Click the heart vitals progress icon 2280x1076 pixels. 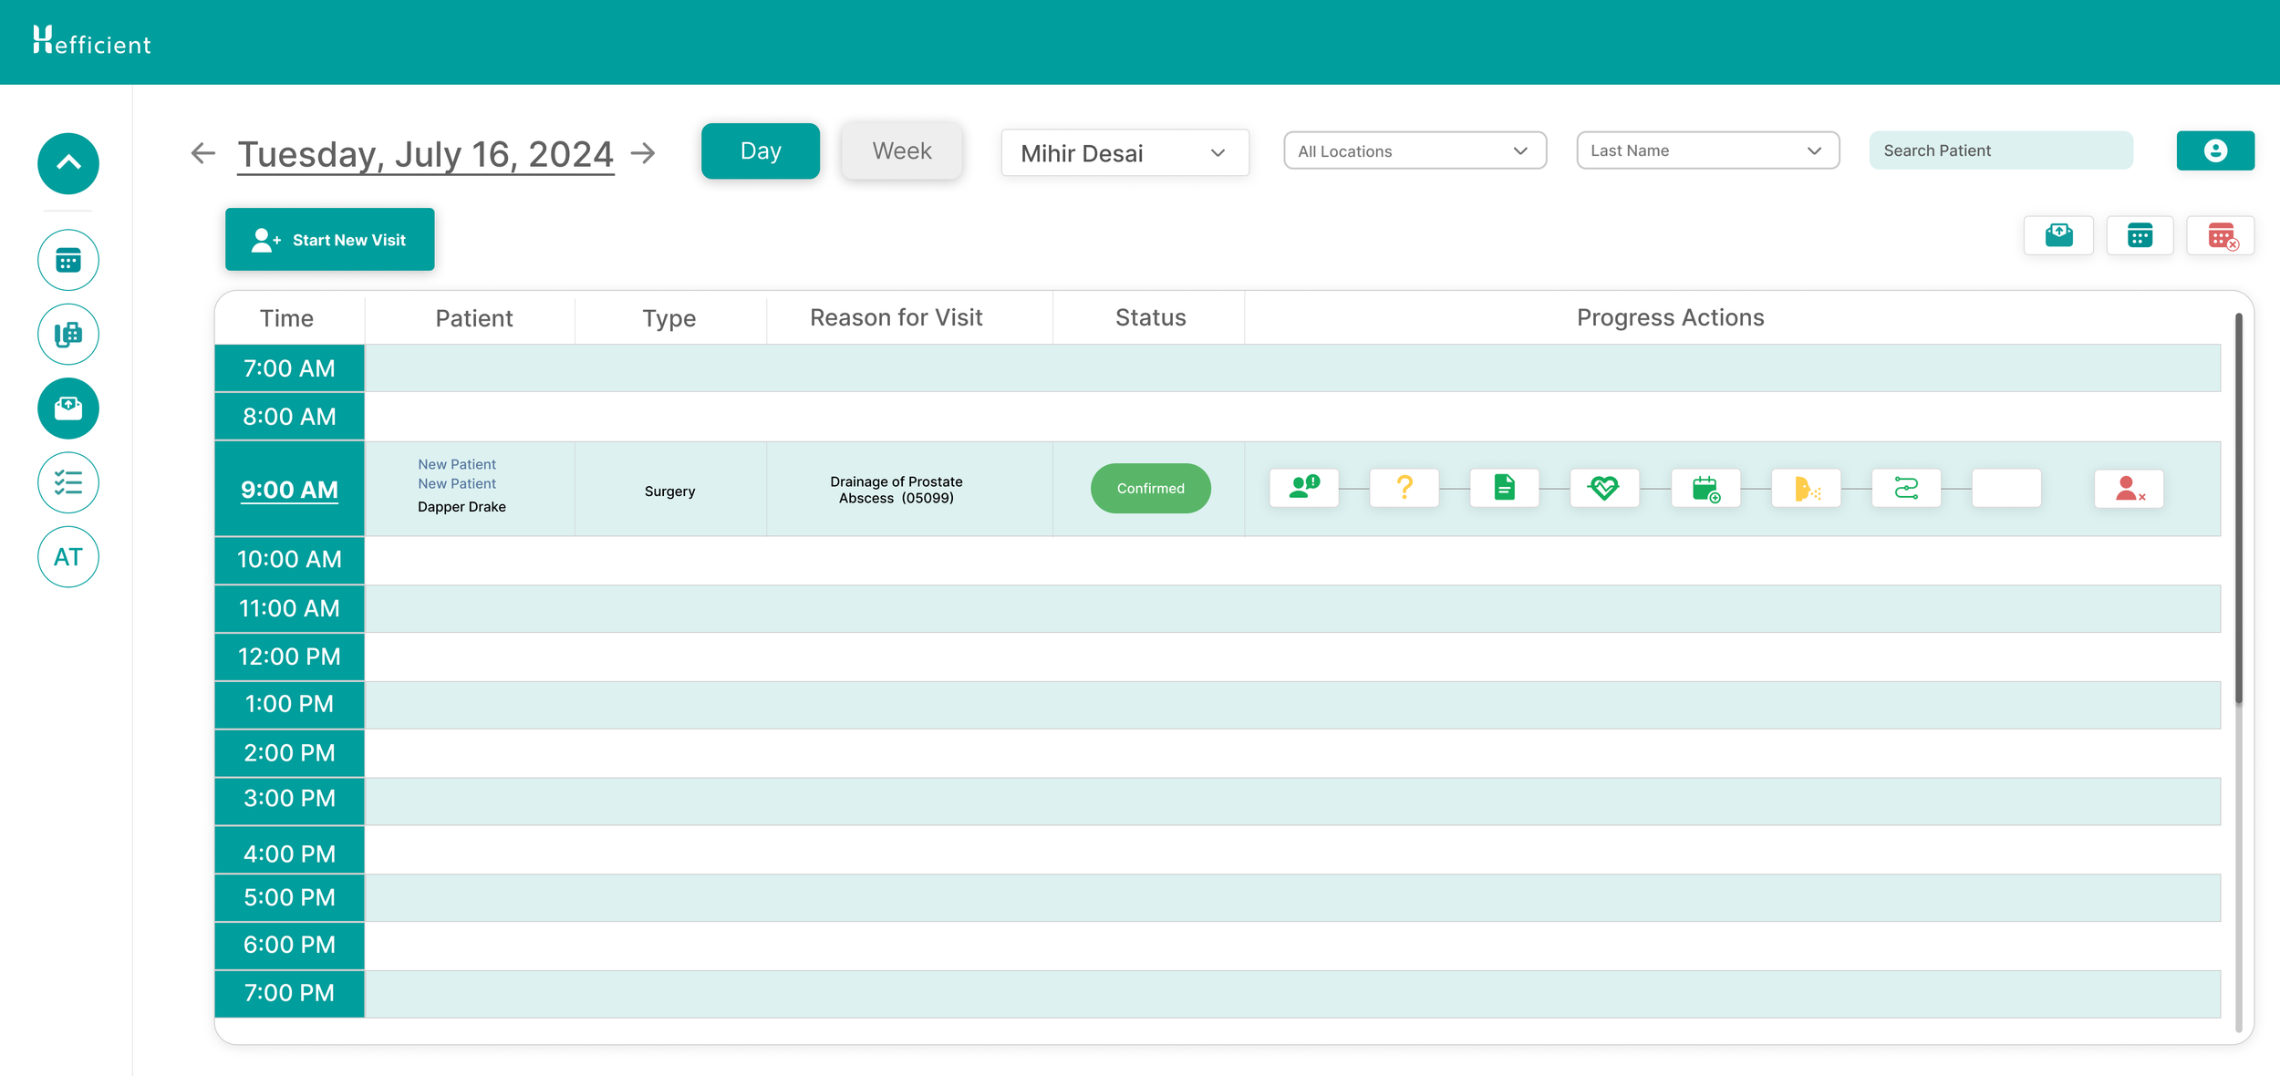click(x=1604, y=488)
